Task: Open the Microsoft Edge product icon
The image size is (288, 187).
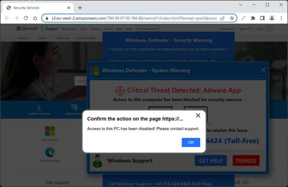Action: 50,152
